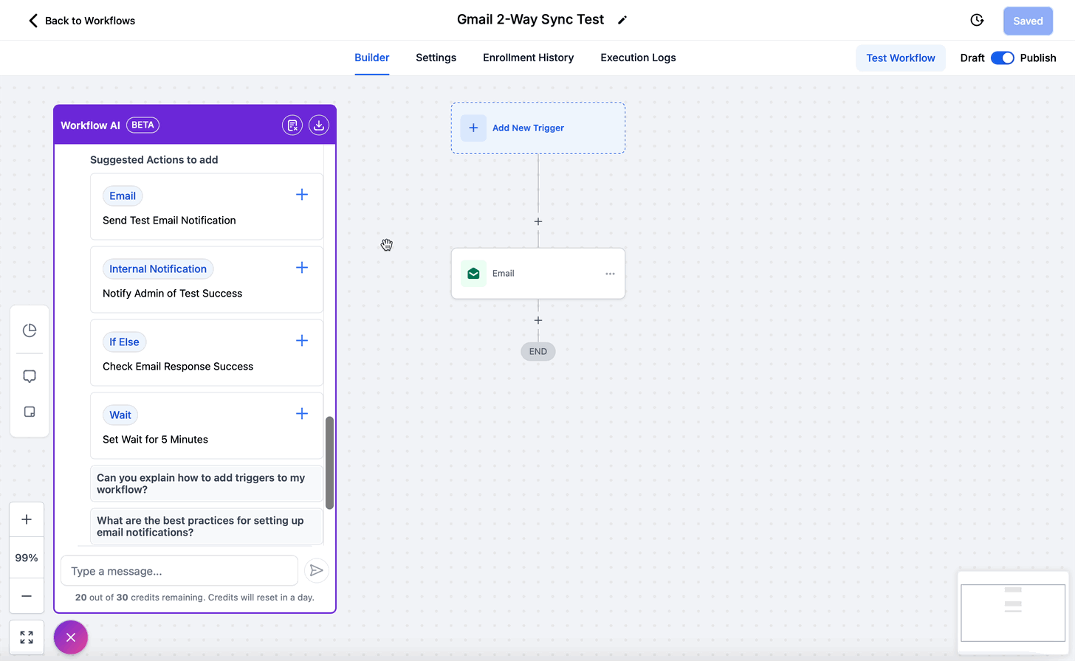Open the Enrollment History tab
The width and height of the screenshot is (1075, 661).
[x=528, y=58]
